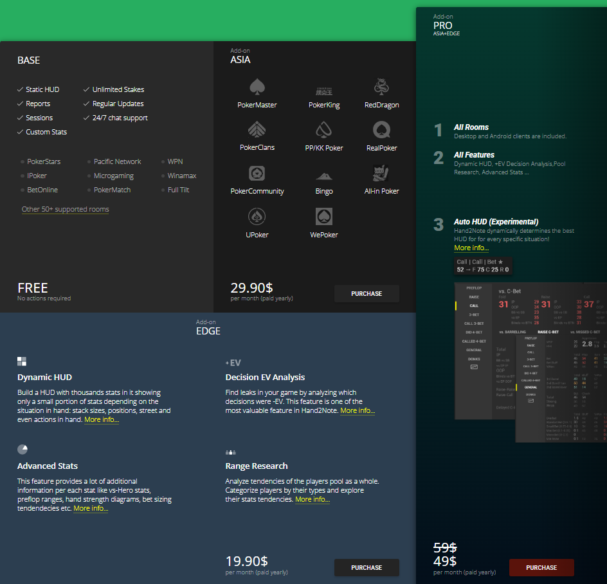Click the RedDragon dragon icon
The image size is (607, 584).
pos(381,86)
